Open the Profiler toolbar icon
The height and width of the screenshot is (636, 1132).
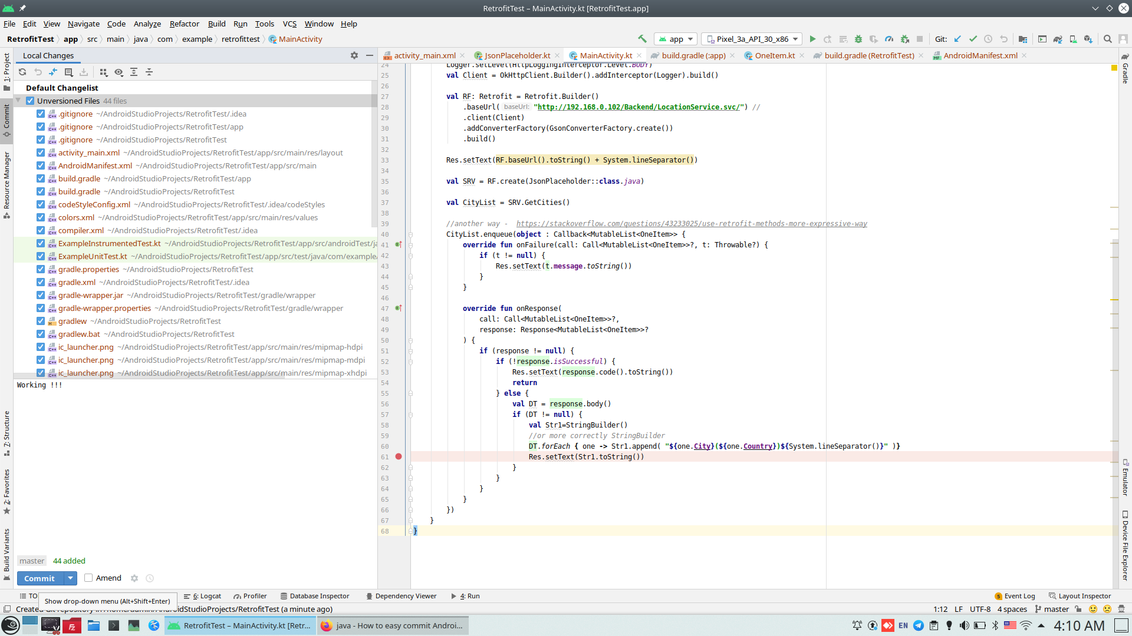coord(889,39)
